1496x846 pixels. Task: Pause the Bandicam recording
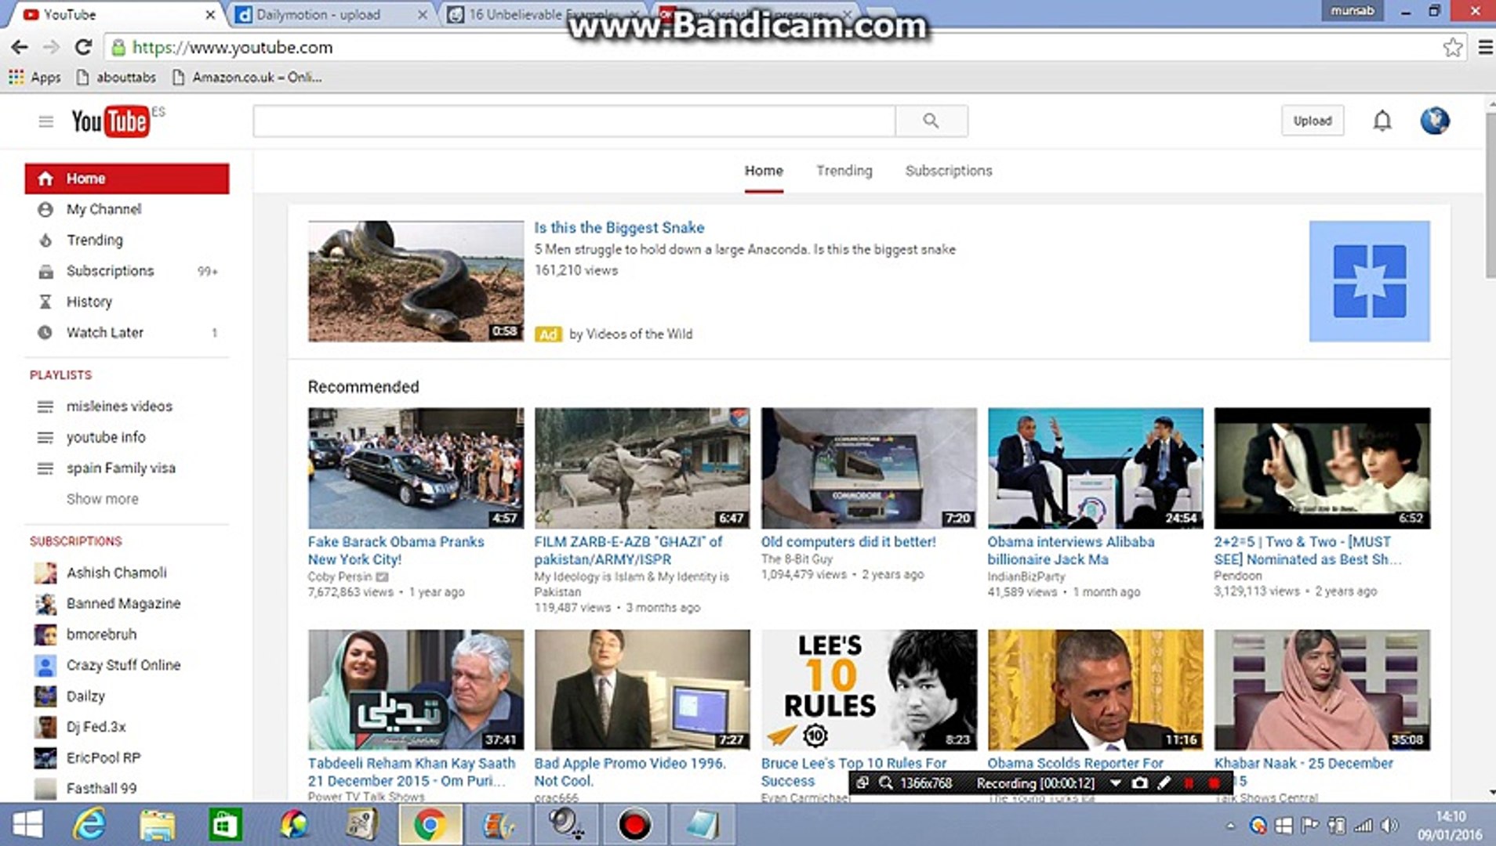tap(1189, 783)
